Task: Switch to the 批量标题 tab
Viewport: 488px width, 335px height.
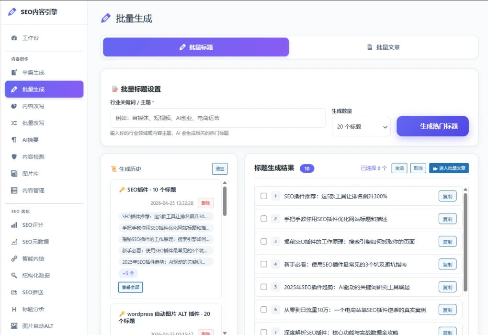Action: point(196,47)
